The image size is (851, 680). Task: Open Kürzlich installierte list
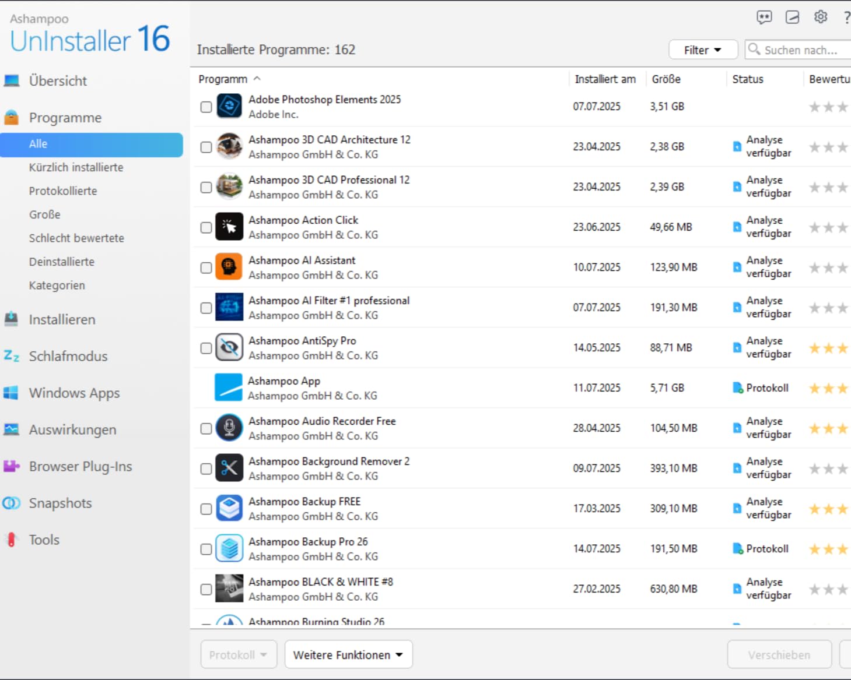pyautogui.click(x=76, y=167)
